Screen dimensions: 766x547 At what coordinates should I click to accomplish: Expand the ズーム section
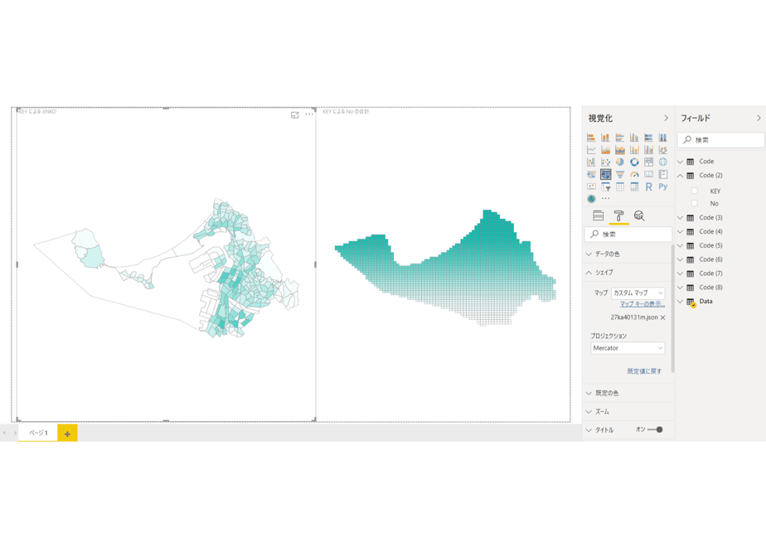coord(628,411)
